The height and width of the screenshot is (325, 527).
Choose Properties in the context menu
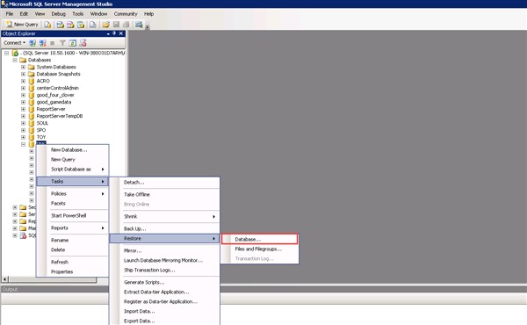coord(72,272)
